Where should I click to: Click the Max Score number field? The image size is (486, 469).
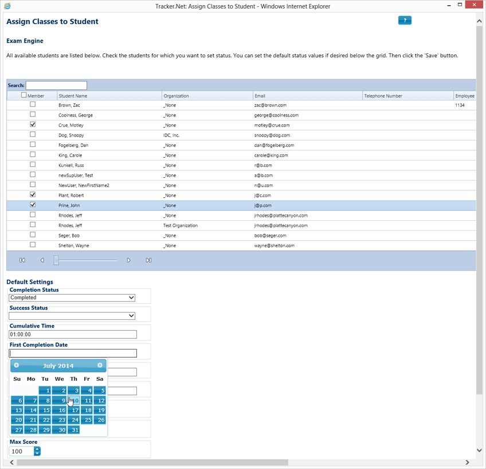pos(21,451)
